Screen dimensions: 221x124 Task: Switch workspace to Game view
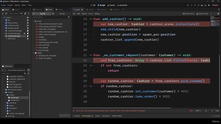click(x=111, y=5)
